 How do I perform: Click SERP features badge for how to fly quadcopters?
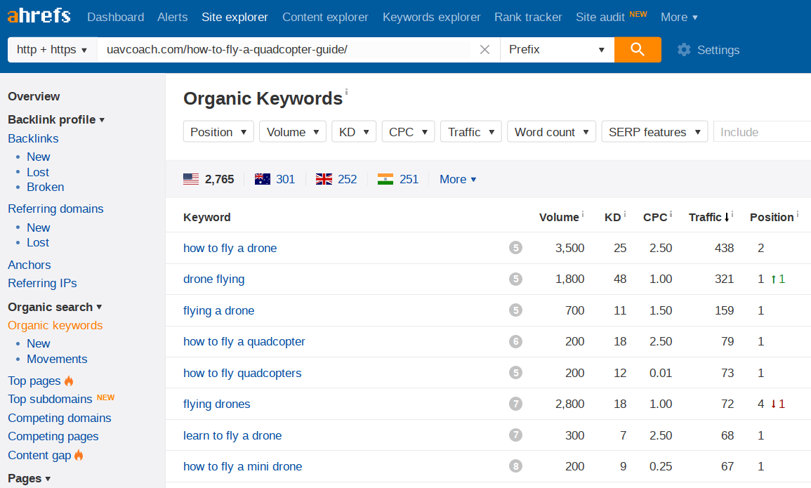[x=515, y=373]
